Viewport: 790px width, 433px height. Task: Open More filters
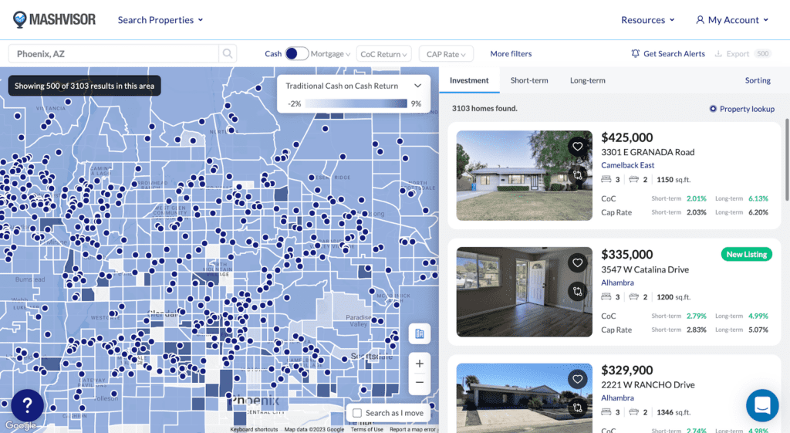511,54
